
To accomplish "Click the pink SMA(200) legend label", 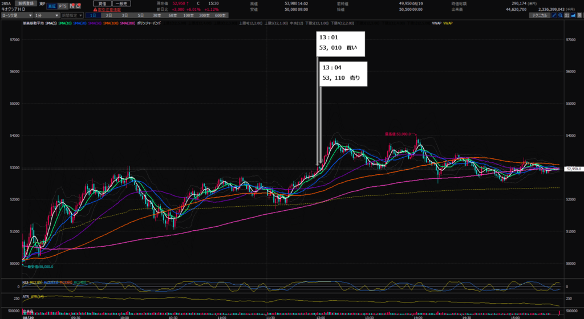I will point(128,23).
